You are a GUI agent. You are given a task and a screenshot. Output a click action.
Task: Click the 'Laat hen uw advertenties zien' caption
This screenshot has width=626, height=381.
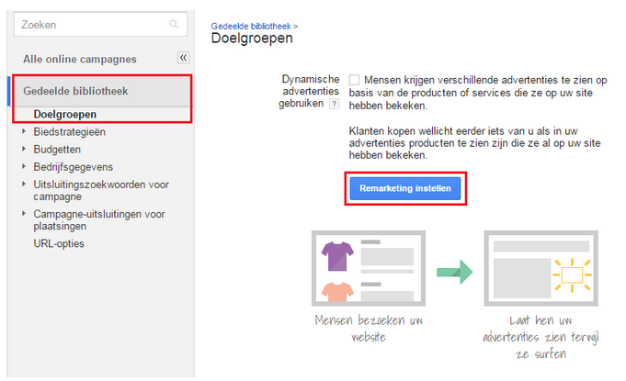click(x=541, y=337)
